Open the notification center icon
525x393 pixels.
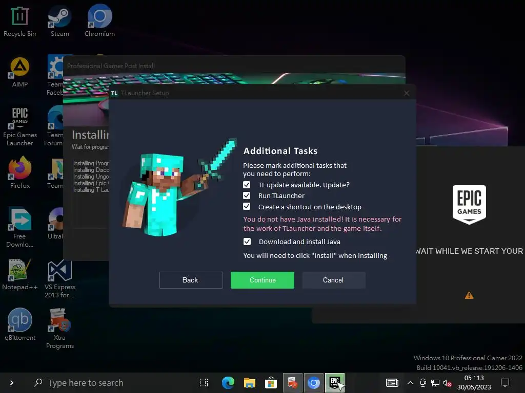505,383
